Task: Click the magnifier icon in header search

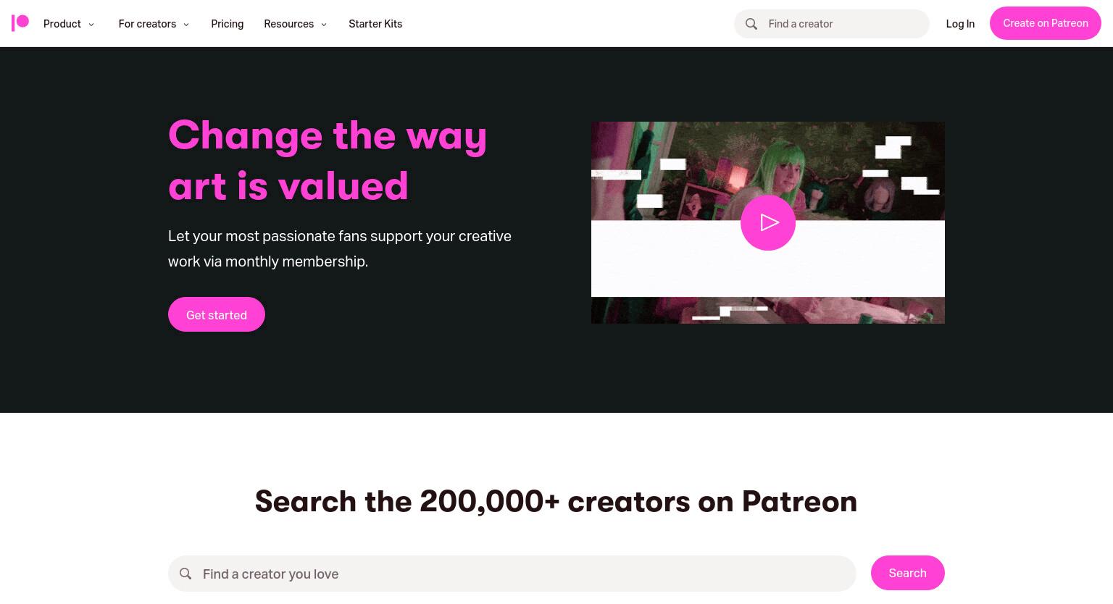Action: pyautogui.click(x=751, y=24)
